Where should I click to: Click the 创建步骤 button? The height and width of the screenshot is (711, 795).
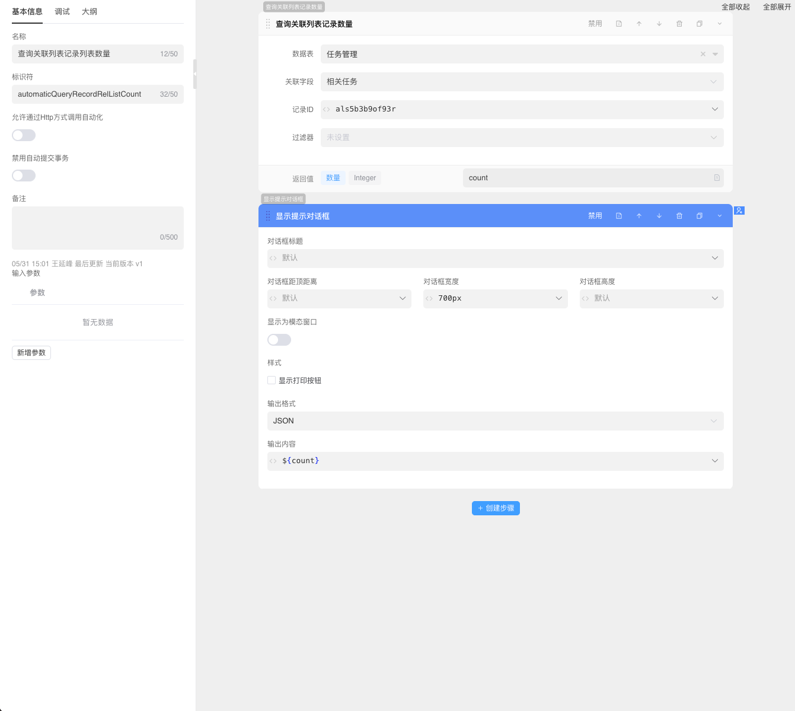click(496, 508)
